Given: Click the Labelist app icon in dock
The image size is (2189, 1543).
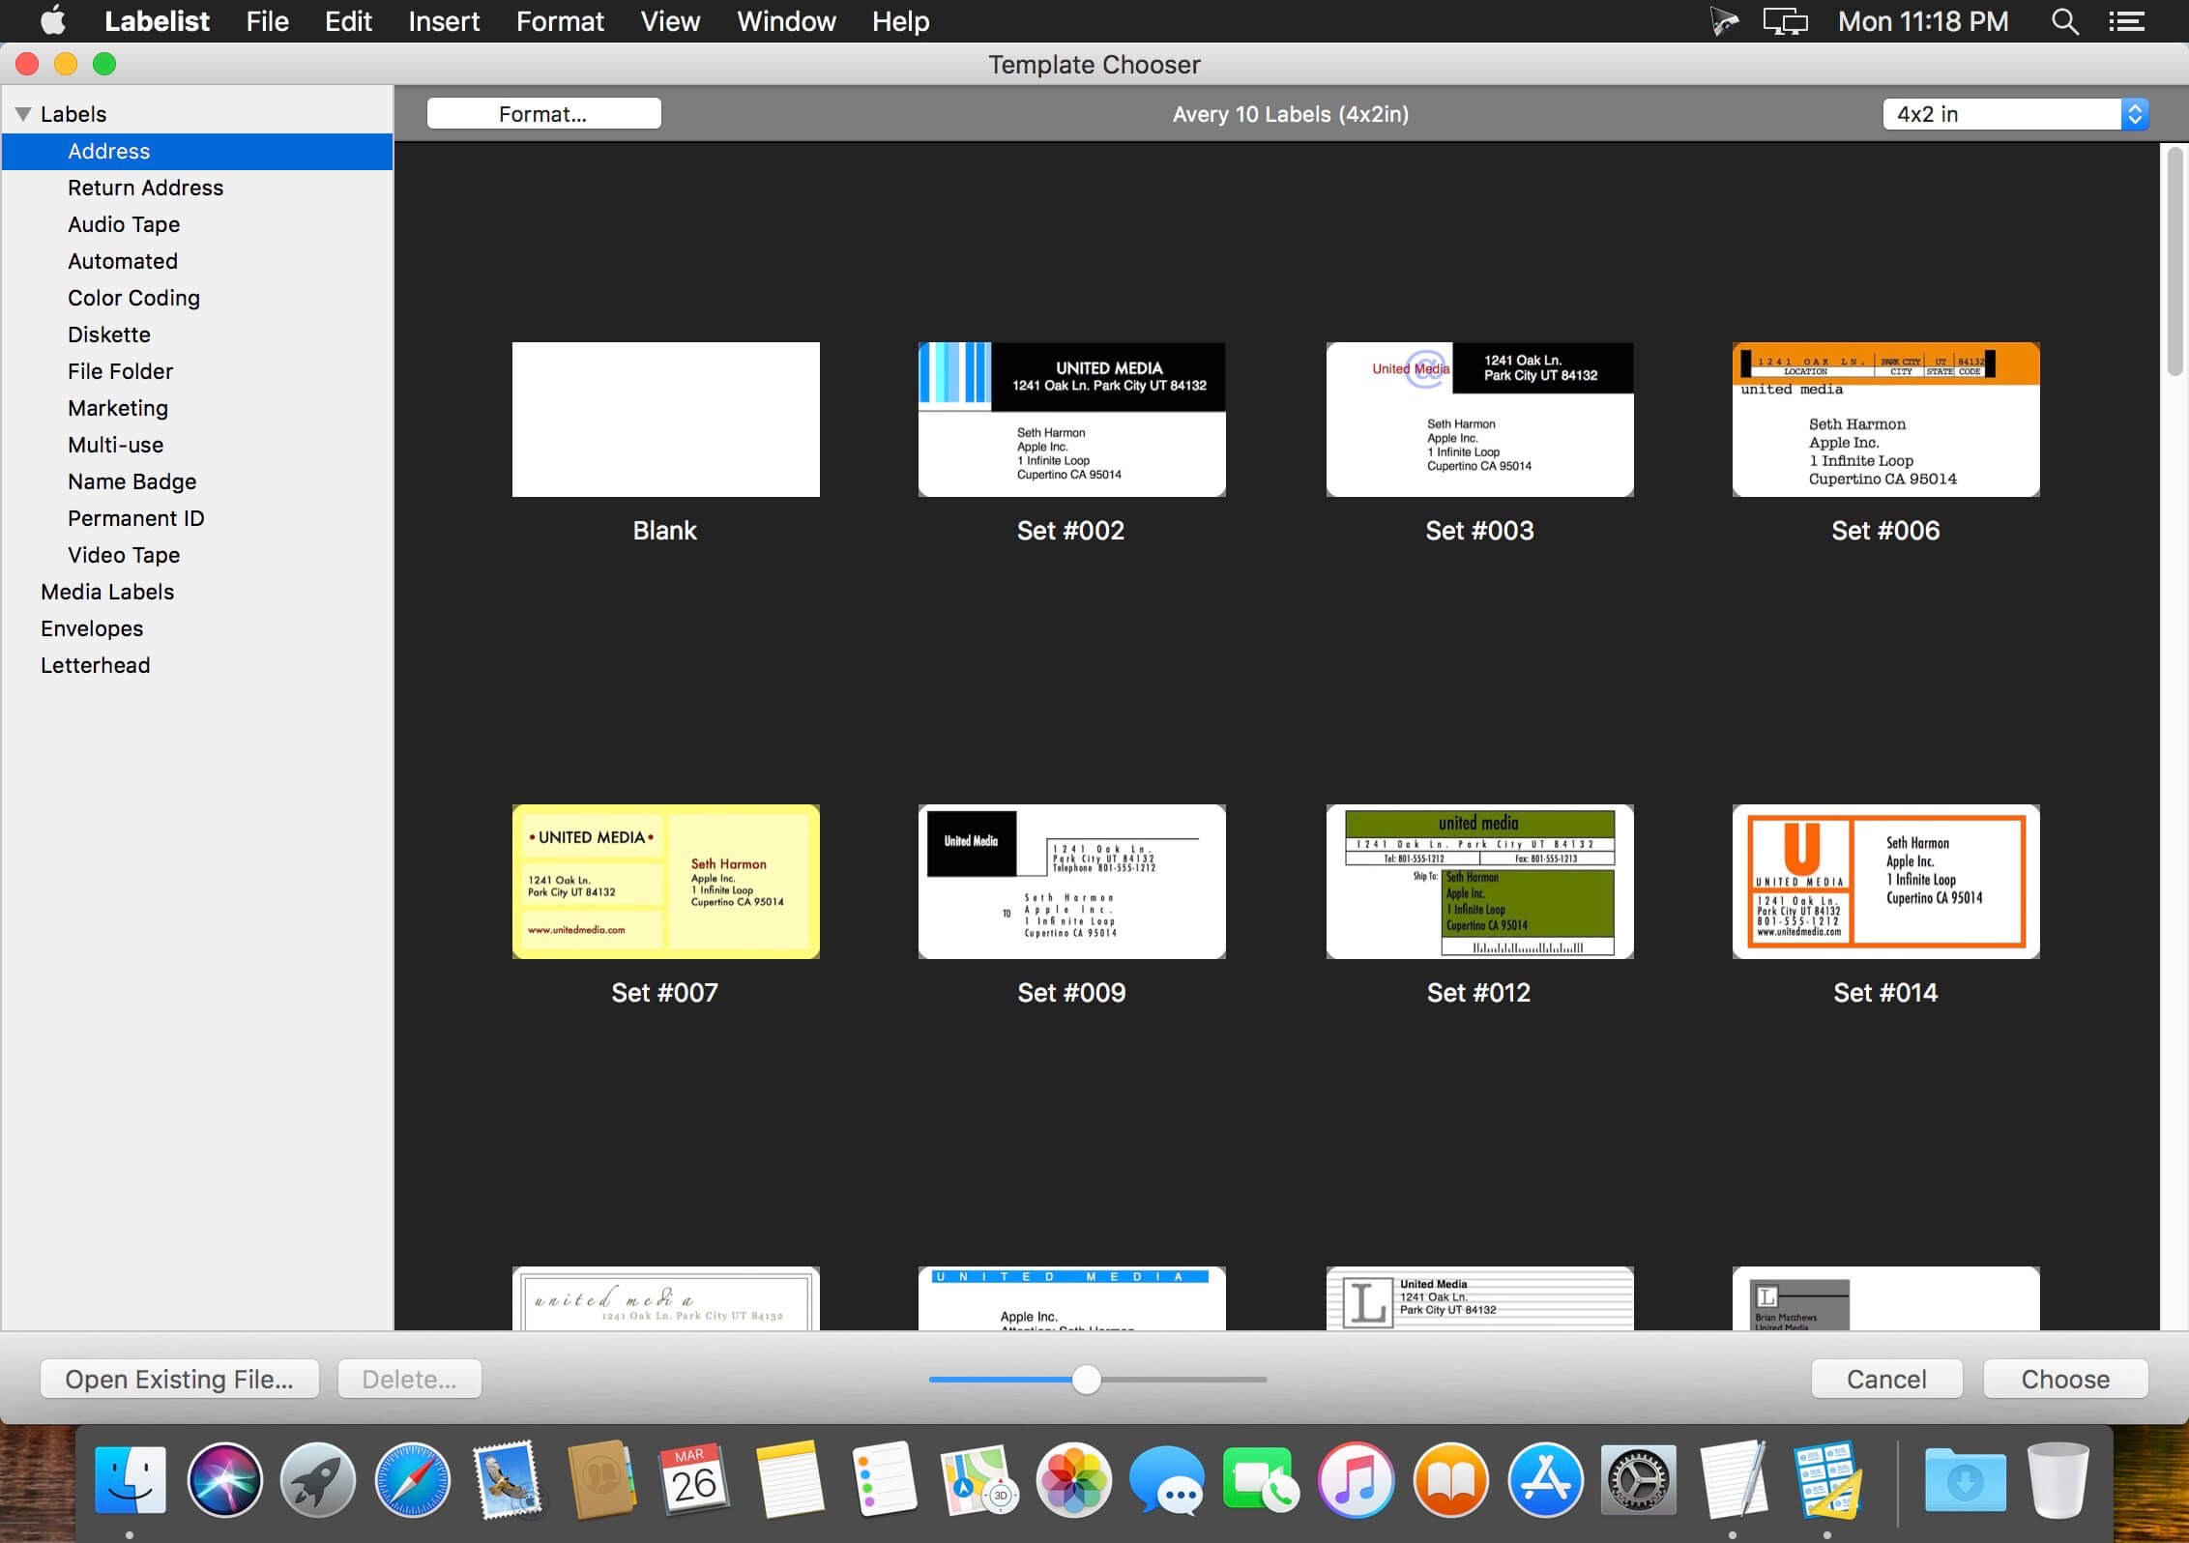Looking at the screenshot, I should 1827,1479.
